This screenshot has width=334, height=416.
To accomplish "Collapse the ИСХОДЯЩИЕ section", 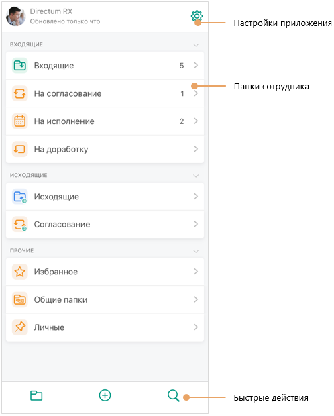I will coord(196,176).
